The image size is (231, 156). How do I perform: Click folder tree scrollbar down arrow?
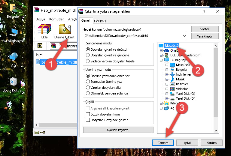[x=216, y=131]
